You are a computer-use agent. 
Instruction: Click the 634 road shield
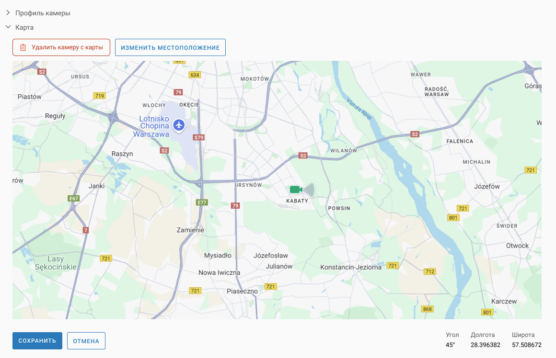pos(195,75)
